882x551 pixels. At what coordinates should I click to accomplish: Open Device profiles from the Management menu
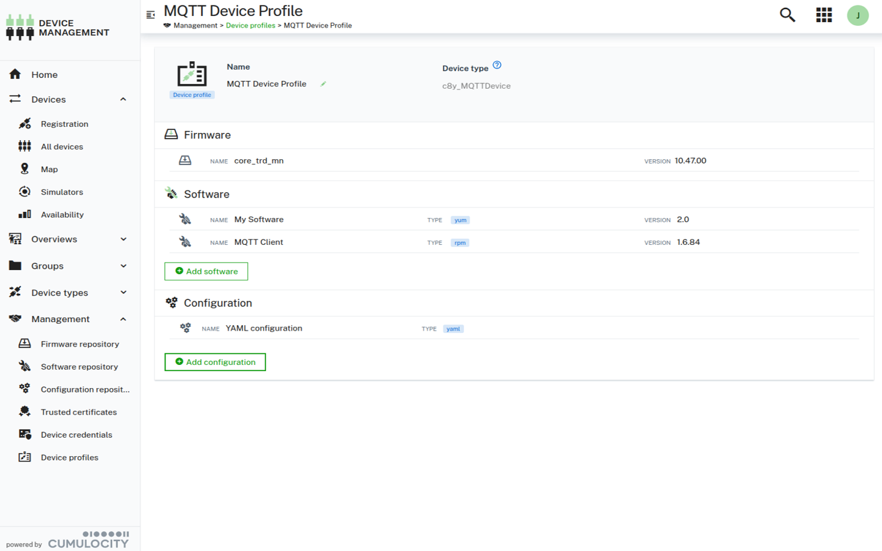pyautogui.click(x=70, y=457)
